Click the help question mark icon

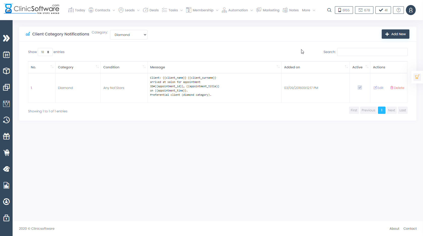click(398, 10)
